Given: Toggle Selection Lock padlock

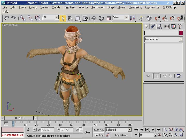Looking at the screenshot, I should 28,130.
